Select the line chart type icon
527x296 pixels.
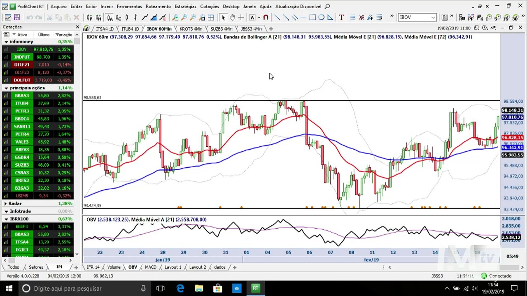click(x=145, y=17)
